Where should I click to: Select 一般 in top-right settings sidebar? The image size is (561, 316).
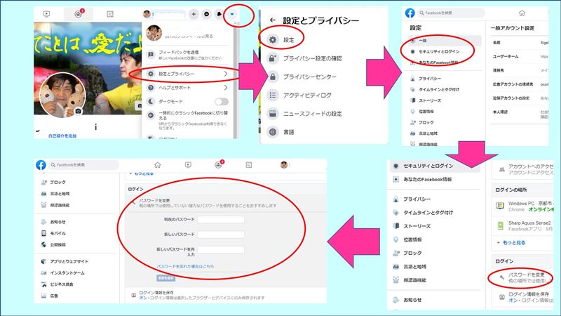coord(445,41)
